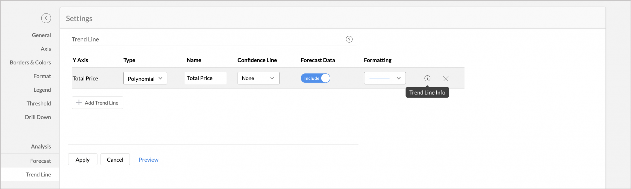
Task: Click the Apply button
Action: 83,159
